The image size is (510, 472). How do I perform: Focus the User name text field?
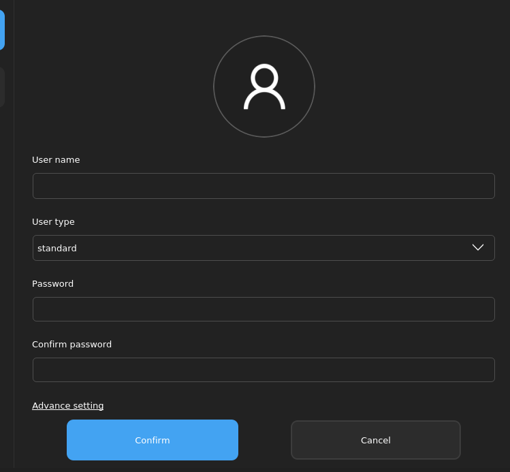click(264, 186)
